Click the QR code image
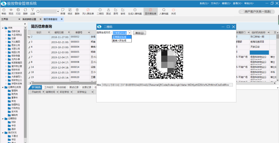 [166, 62]
